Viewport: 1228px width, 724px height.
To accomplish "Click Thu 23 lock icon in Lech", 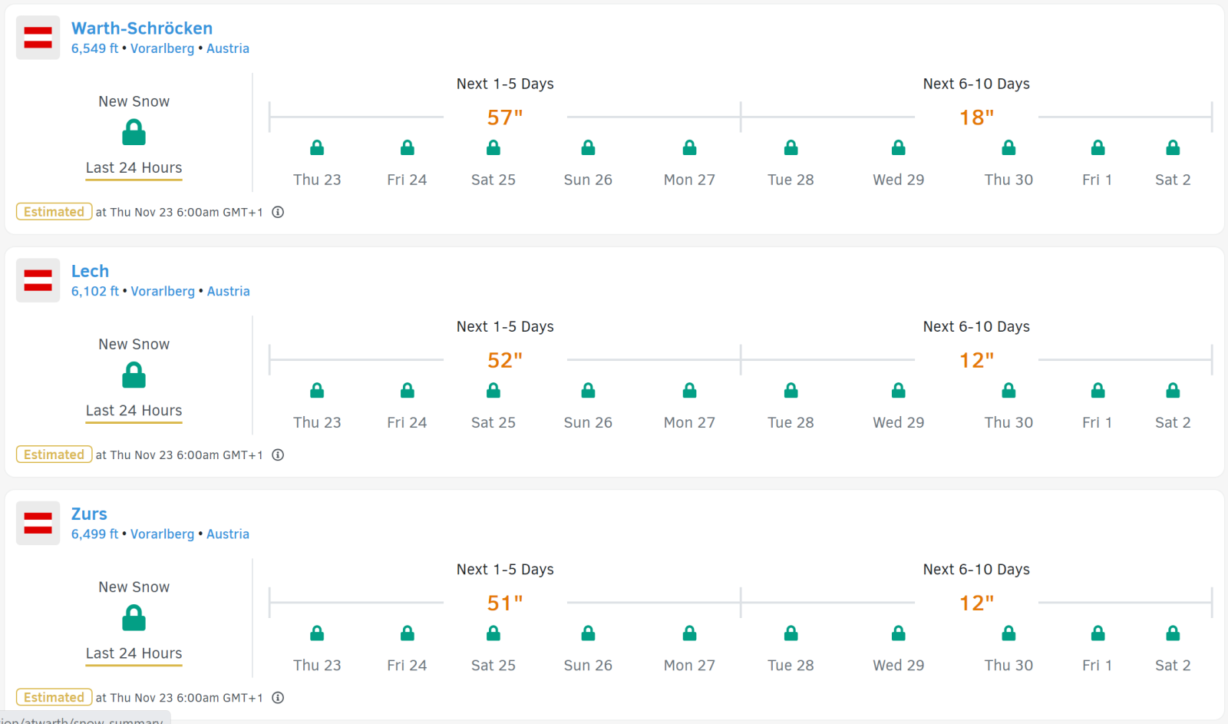I will click(x=317, y=390).
